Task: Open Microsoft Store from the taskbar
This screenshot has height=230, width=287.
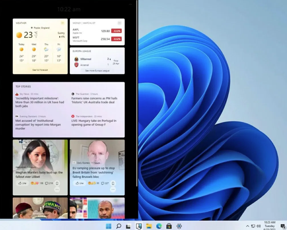Action: click(169, 226)
